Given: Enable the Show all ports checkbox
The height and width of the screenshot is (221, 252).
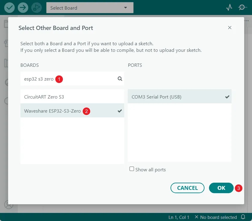Looking at the screenshot, I should pos(132,169).
